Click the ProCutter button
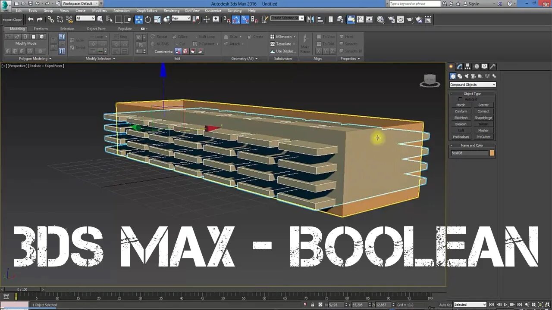The width and height of the screenshot is (552, 310). [483, 137]
